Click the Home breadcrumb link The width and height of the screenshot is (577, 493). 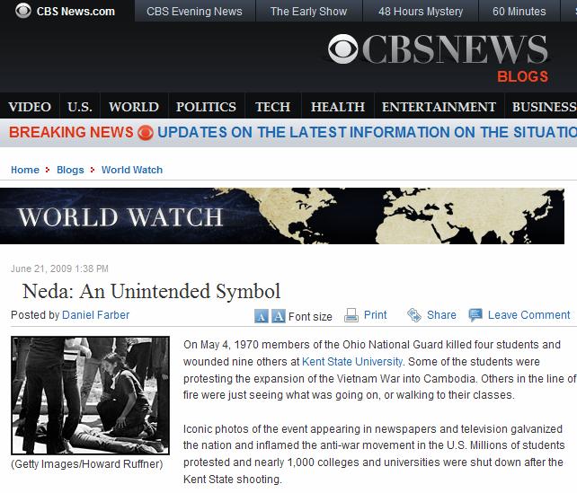(x=25, y=170)
